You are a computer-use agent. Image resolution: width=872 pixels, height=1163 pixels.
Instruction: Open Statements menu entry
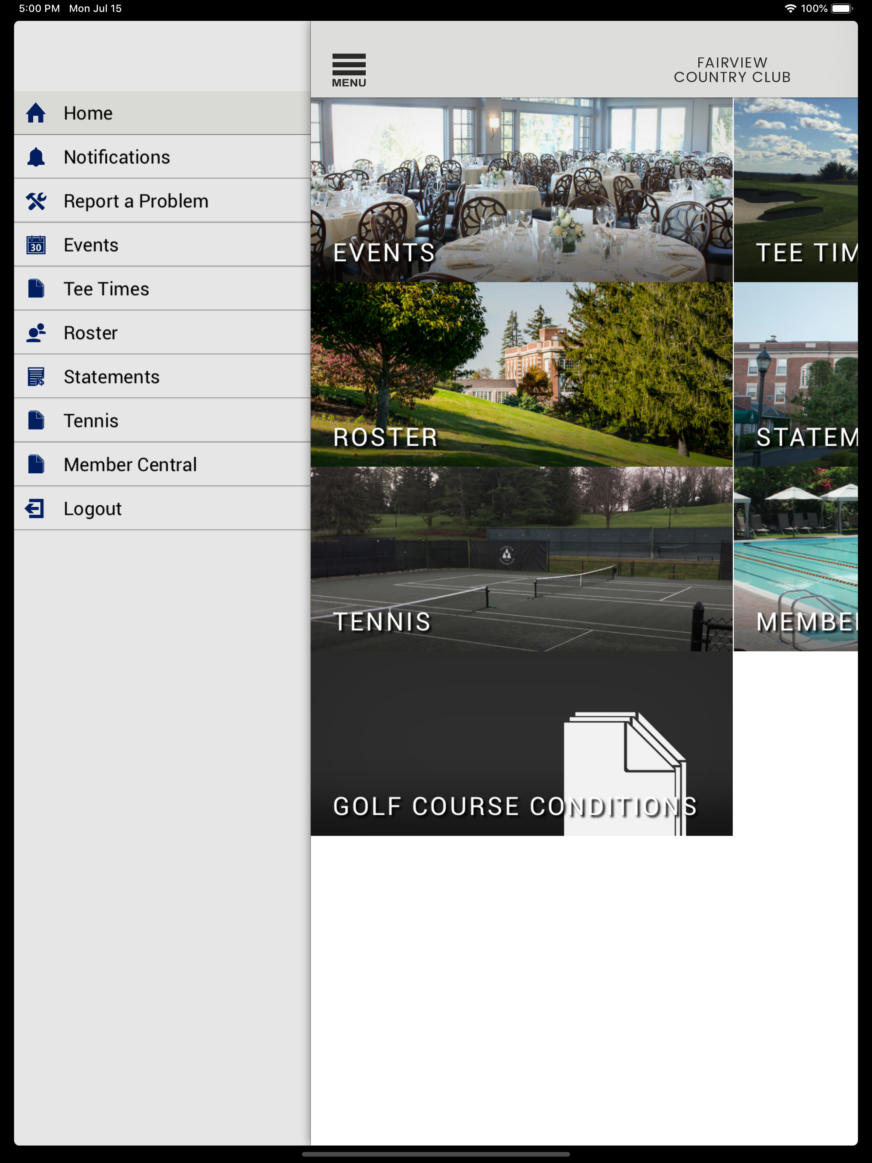tap(162, 377)
